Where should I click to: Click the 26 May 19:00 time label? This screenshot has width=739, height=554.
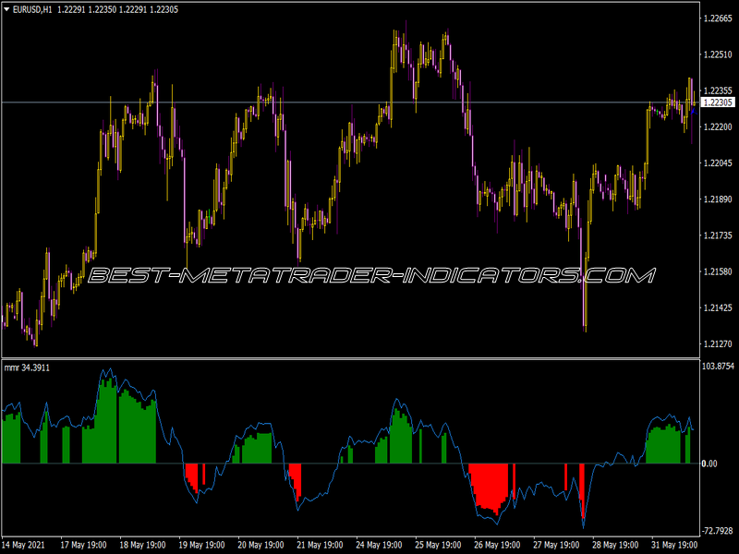point(497,545)
